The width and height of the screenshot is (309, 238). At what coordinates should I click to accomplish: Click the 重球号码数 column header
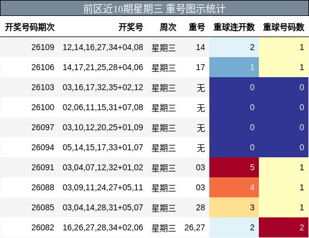pos(284,27)
